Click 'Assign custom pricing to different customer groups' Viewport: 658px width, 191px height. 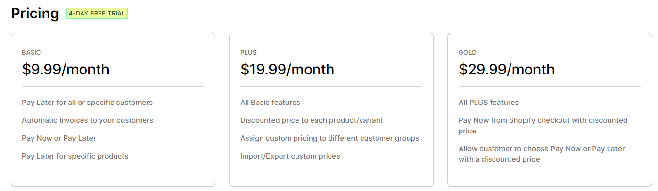pos(329,138)
